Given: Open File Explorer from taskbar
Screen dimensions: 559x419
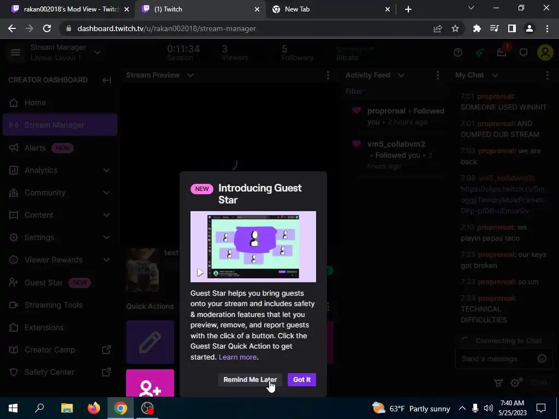Looking at the screenshot, I should pyautogui.click(x=67, y=408).
